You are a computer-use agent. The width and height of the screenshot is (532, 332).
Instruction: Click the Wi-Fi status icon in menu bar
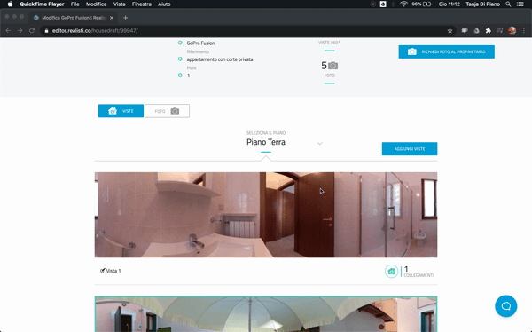coord(403,4)
